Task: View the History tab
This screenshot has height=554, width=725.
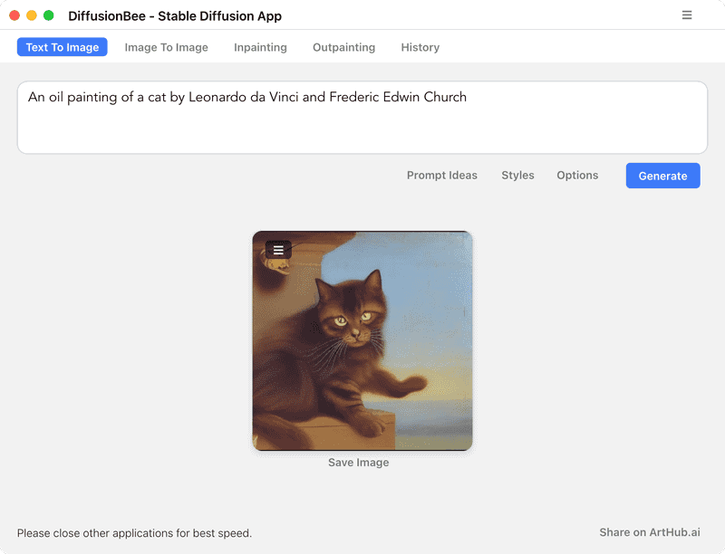Action: coord(420,47)
